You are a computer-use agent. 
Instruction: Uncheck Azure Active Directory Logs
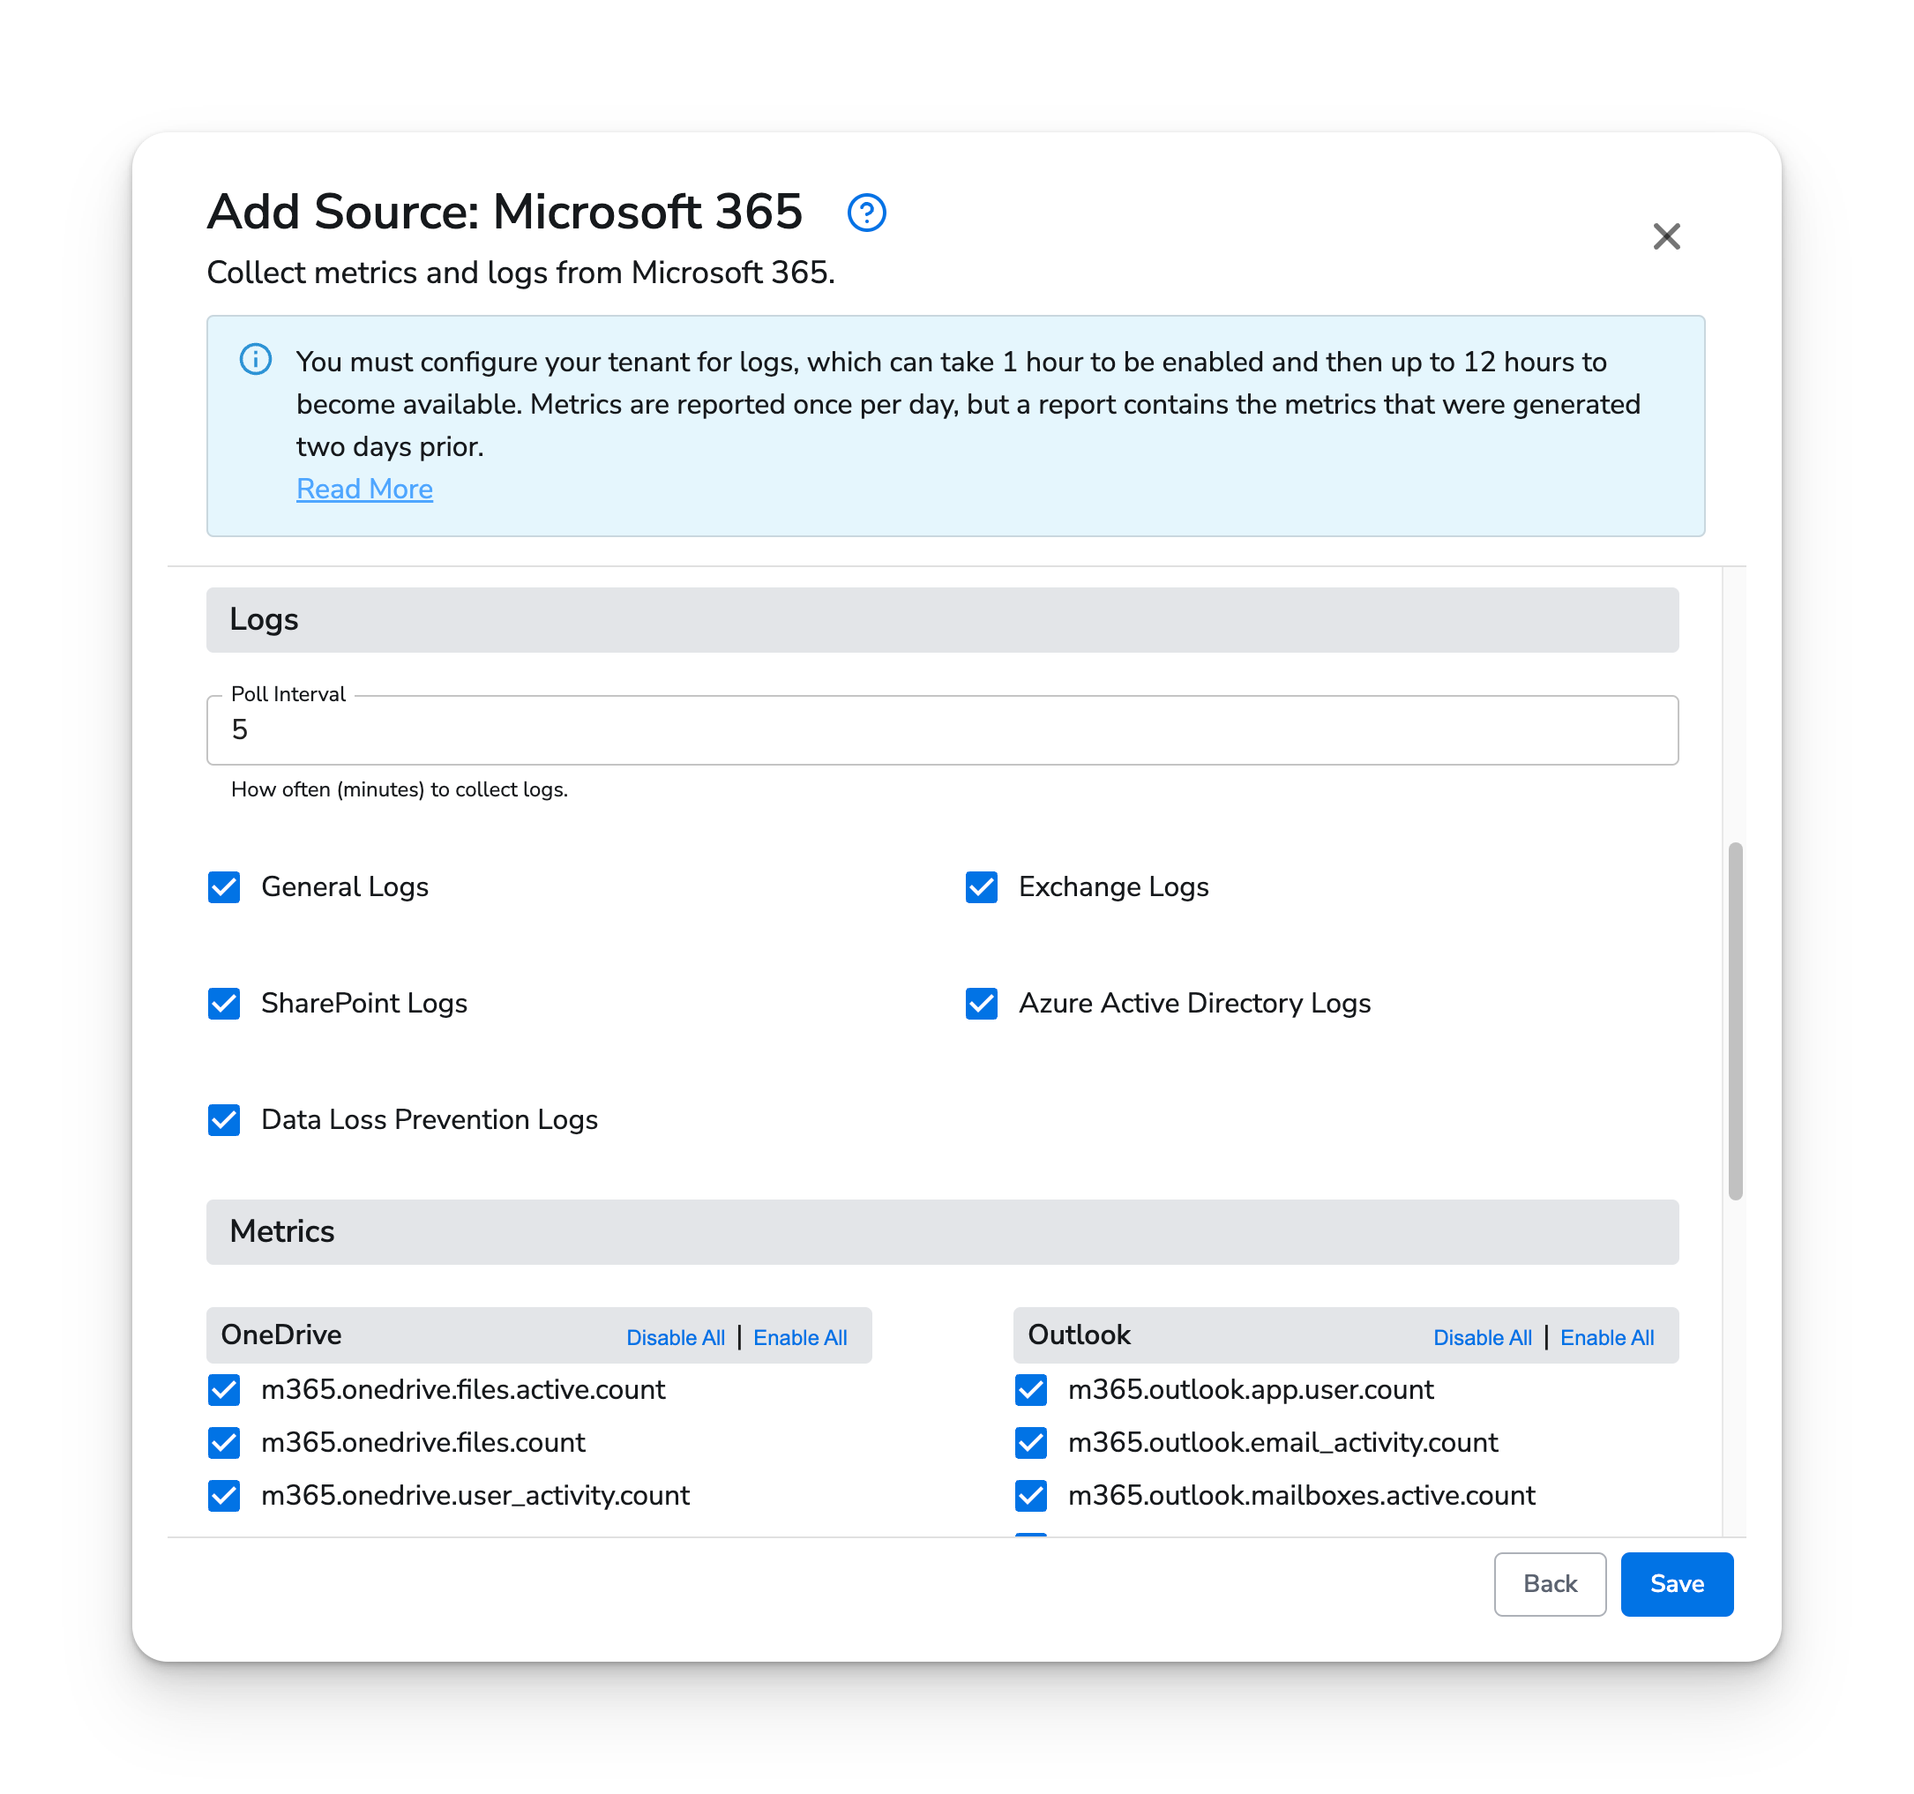(981, 1004)
